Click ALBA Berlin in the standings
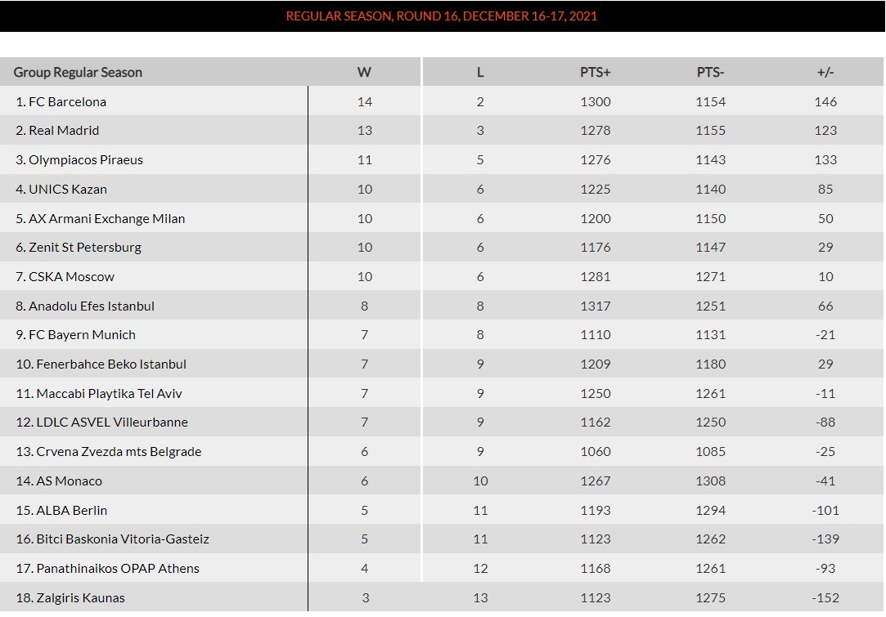The image size is (886, 617). point(71,511)
